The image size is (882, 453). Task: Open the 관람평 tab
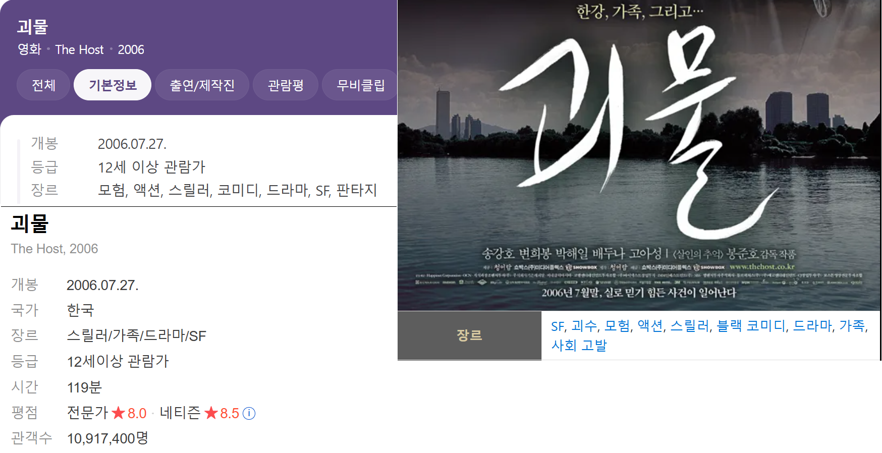tap(286, 85)
